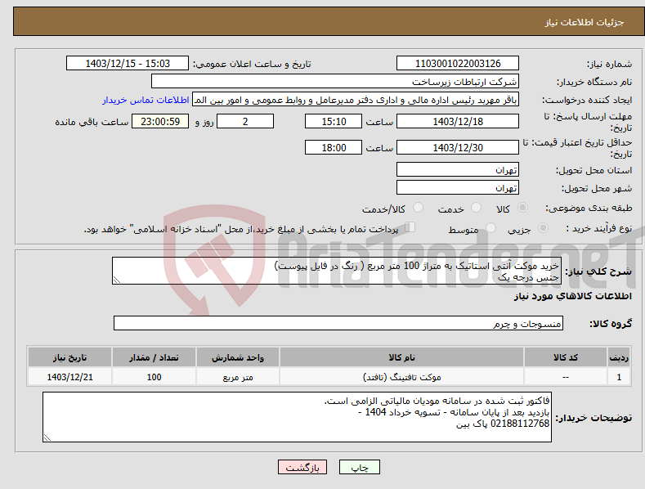Click the price validity date 1403/12/30
The width and height of the screenshot is (645, 489).
(x=458, y=147)
